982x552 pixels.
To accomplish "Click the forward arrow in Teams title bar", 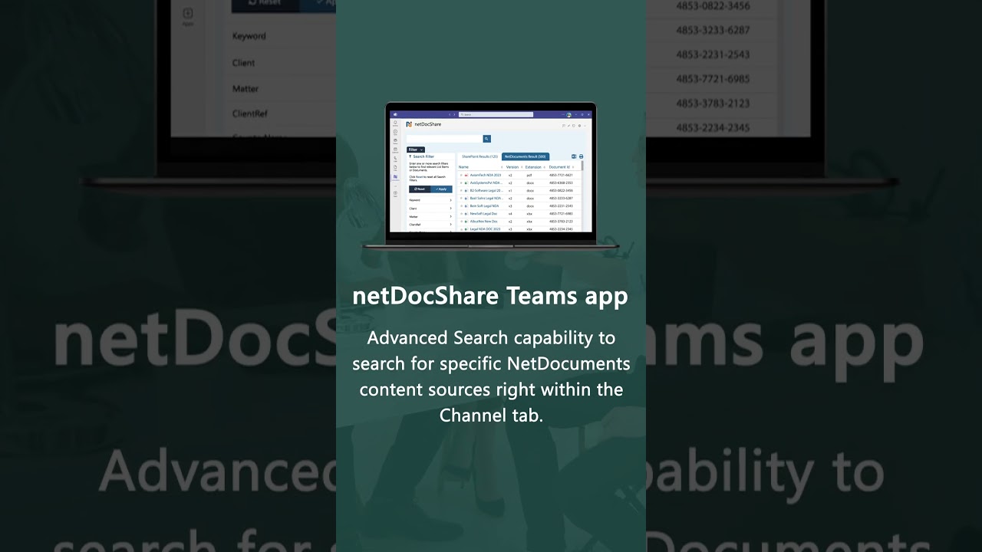I will pyautogui.click(x=454, y=114).
